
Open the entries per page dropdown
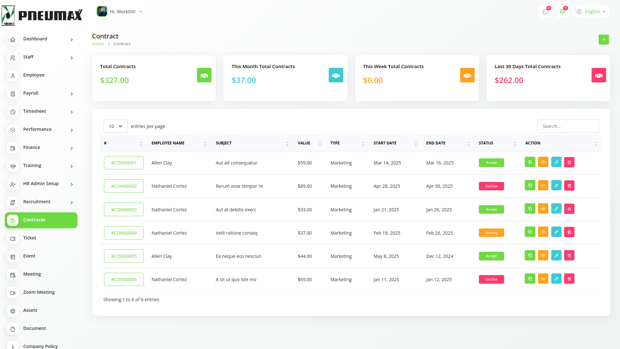coord(115,126)
